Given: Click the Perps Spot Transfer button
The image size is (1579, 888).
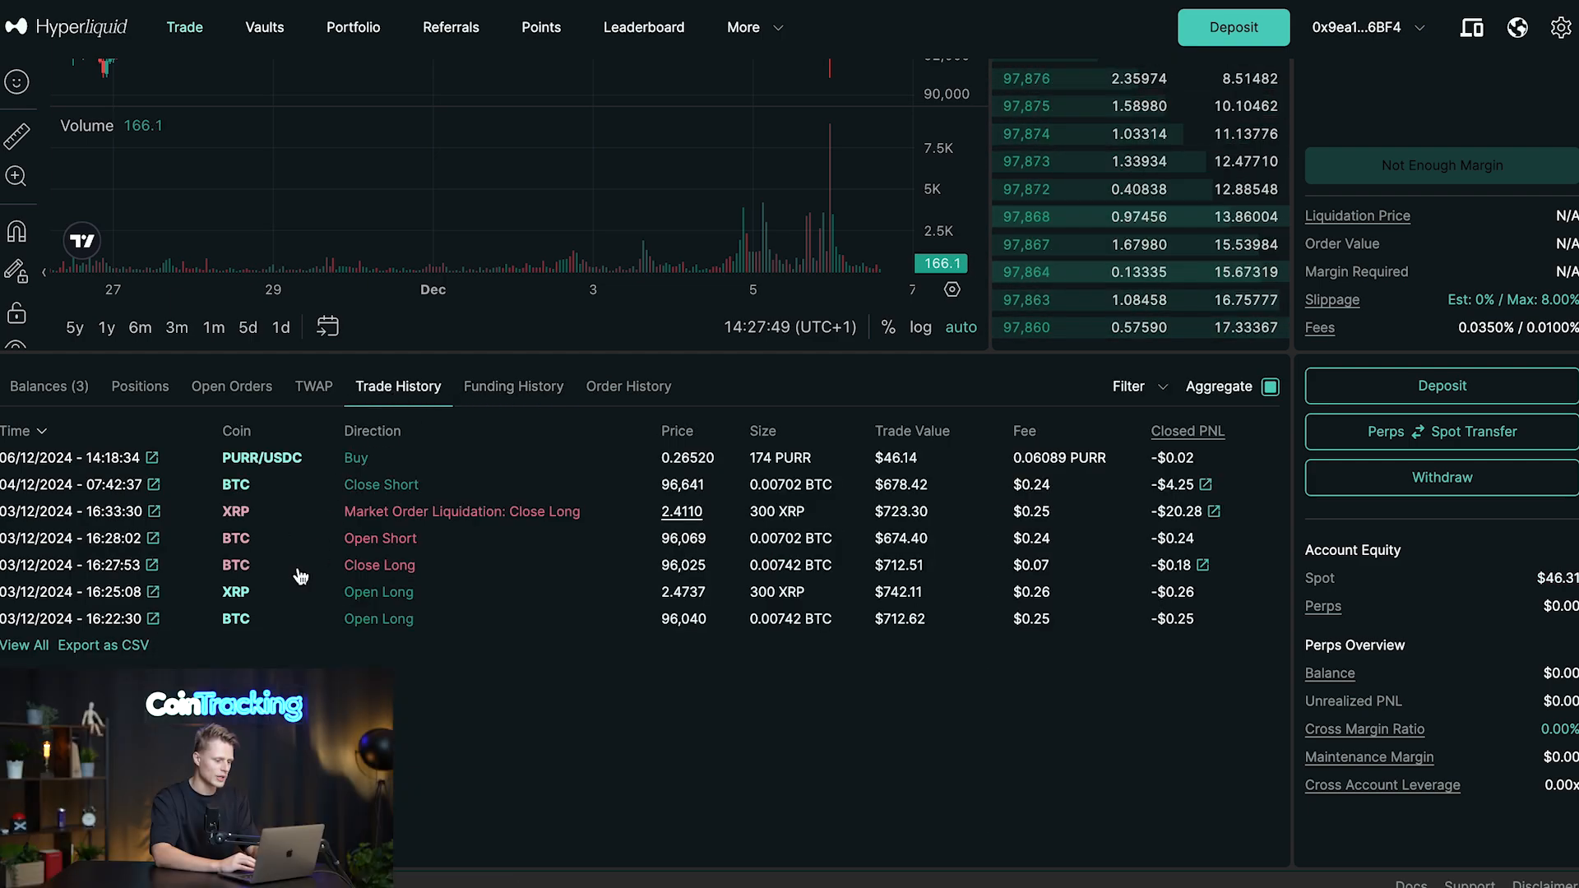Looking at the screenshot, I should click(x=1442, y=432).
